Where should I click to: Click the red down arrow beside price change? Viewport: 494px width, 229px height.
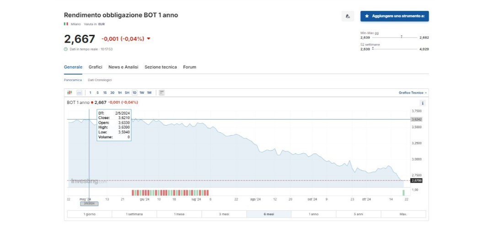pyautogui.click(x=149, y=39)
